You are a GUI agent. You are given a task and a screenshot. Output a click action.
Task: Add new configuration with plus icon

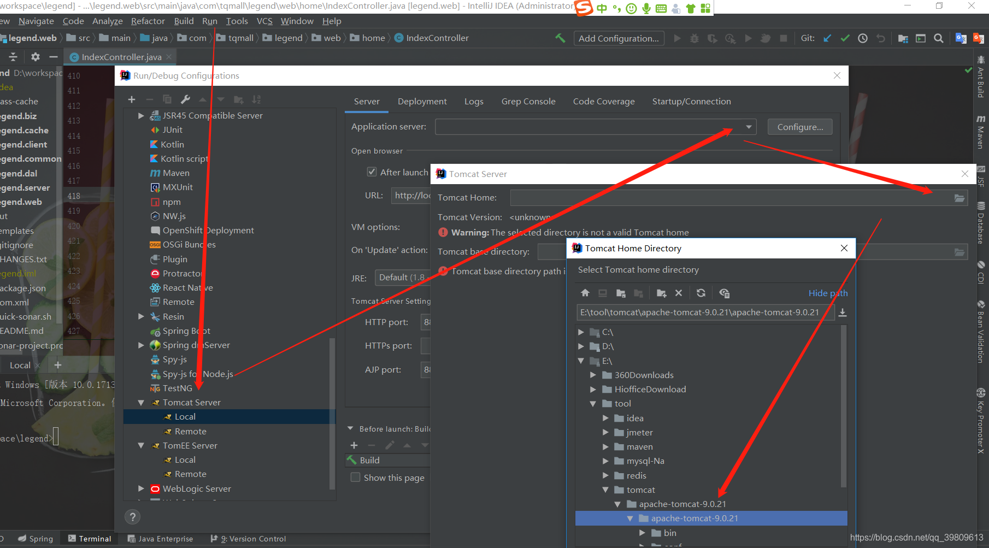click(x=132, y=99)
